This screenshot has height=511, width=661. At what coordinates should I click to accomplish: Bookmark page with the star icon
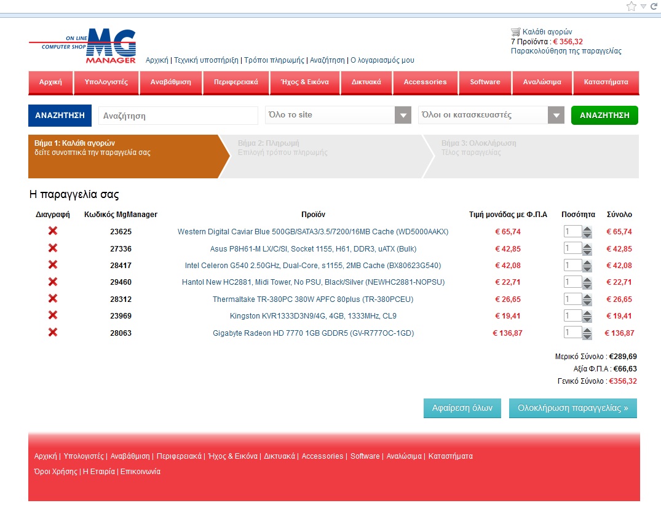(x=631, y=6)
